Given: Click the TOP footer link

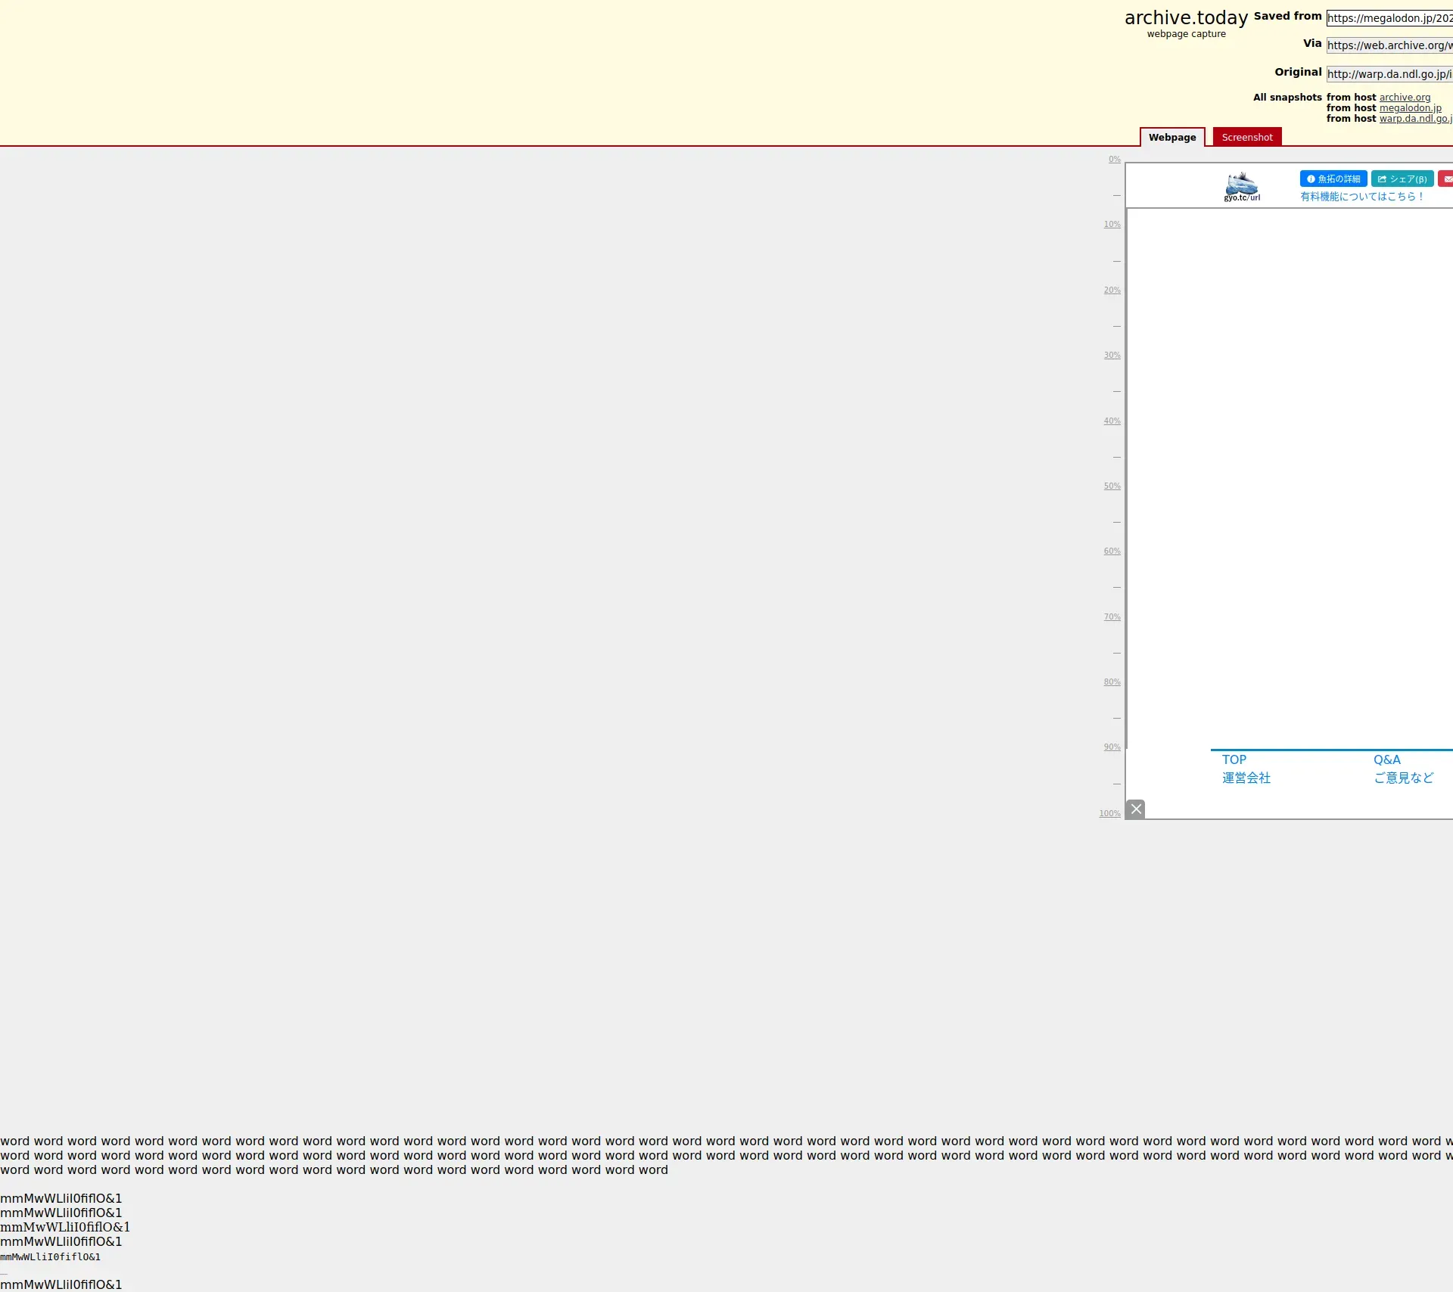Looking at the screenshot, I should [x=1234, y=759].
